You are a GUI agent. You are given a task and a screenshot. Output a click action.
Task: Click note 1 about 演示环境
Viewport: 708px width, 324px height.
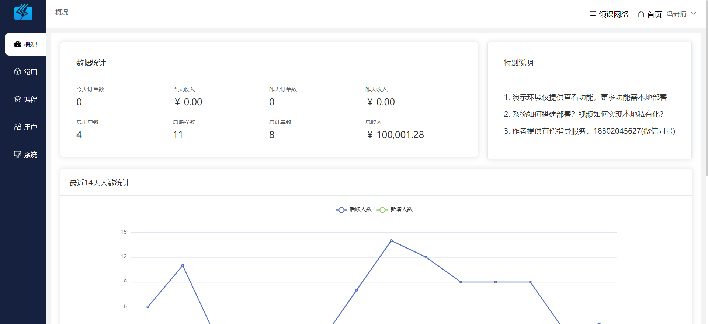[x=586, y=97]
